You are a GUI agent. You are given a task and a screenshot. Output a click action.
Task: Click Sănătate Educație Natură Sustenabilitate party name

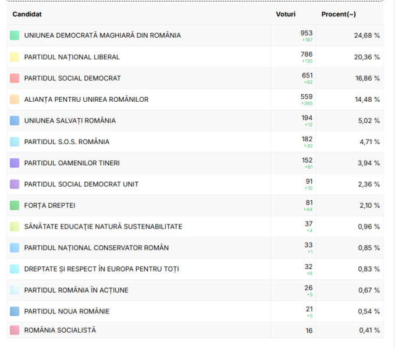[103, 227]
